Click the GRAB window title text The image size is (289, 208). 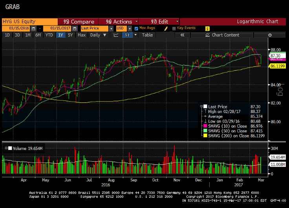point(13,7)
